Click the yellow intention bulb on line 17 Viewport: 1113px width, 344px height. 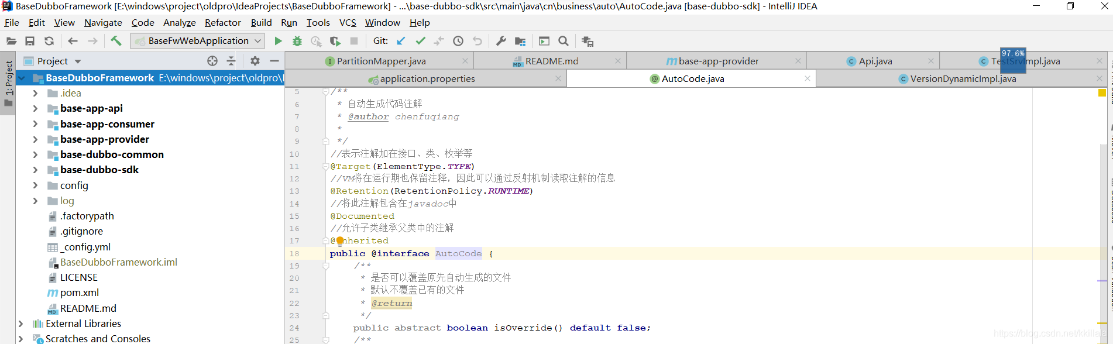click(x=340, y=240)
